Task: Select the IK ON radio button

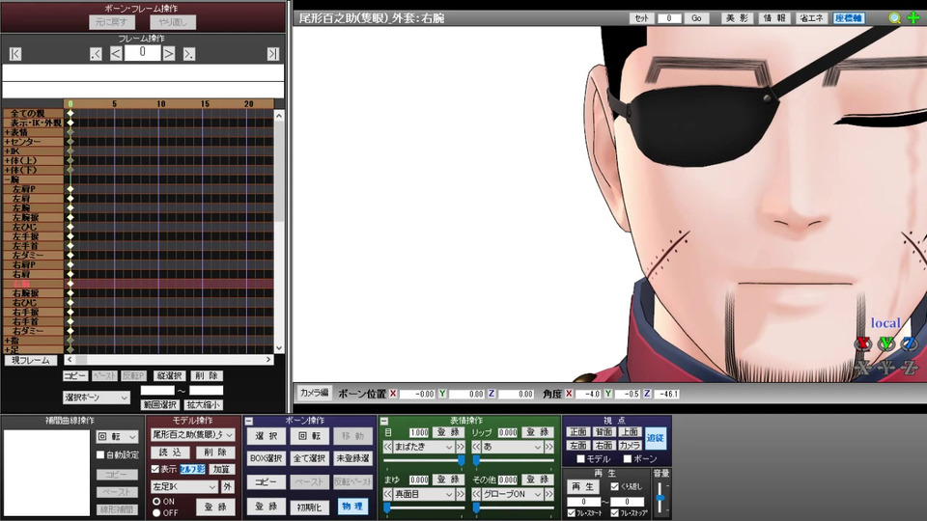Action: point(156,502)
